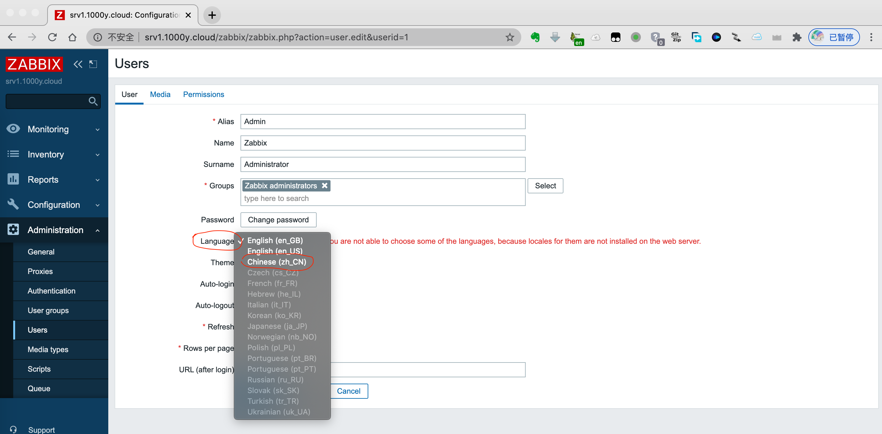Open Proxies under Administration
Viewport: 882px width, 434px height.
pos(61,271)
